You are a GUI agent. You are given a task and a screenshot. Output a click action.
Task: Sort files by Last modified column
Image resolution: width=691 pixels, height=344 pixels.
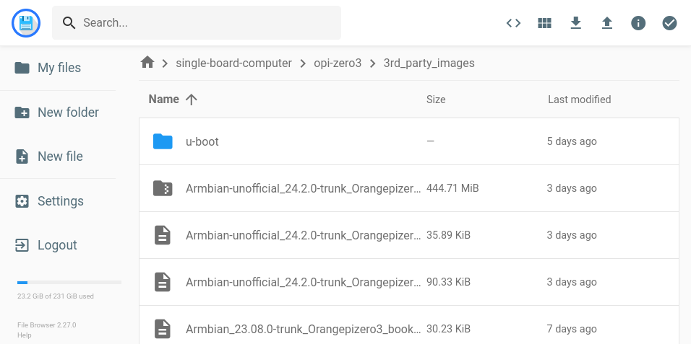point(579,100)
